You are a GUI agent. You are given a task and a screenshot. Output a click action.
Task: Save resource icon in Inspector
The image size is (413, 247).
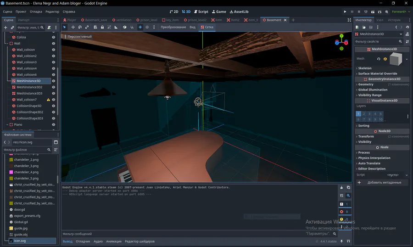click(x=371, y=27)
